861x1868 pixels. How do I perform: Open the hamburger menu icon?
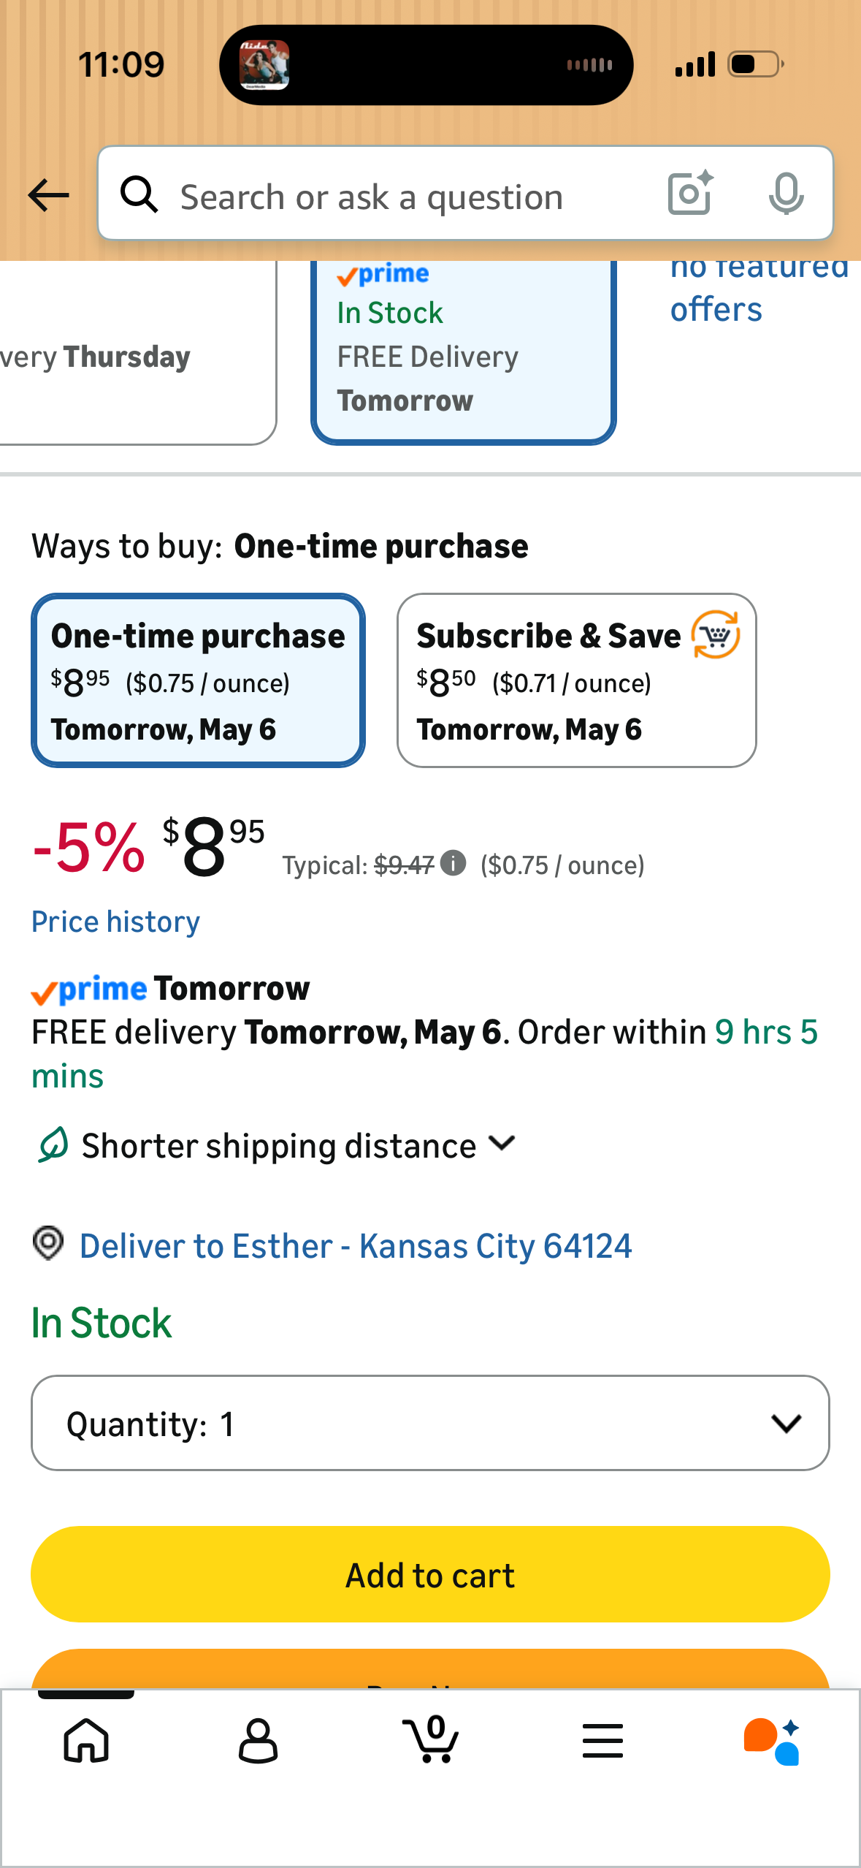(x=602, y=1740)
